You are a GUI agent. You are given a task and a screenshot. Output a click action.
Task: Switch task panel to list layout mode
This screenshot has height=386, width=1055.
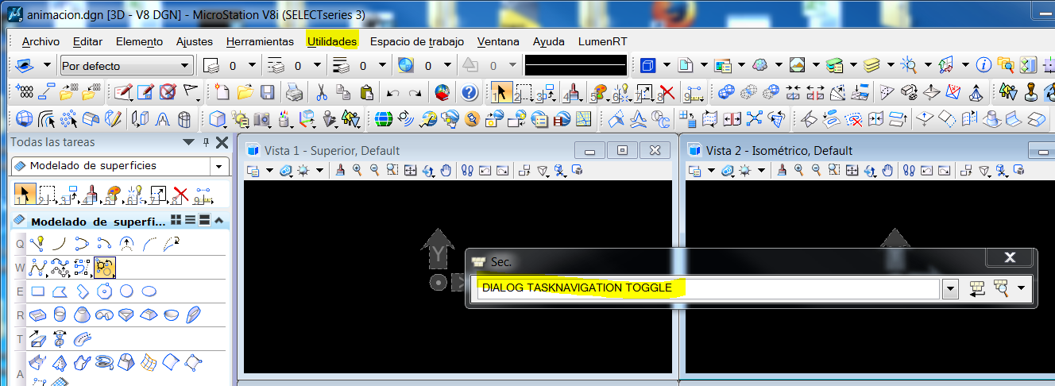[191, 221]
